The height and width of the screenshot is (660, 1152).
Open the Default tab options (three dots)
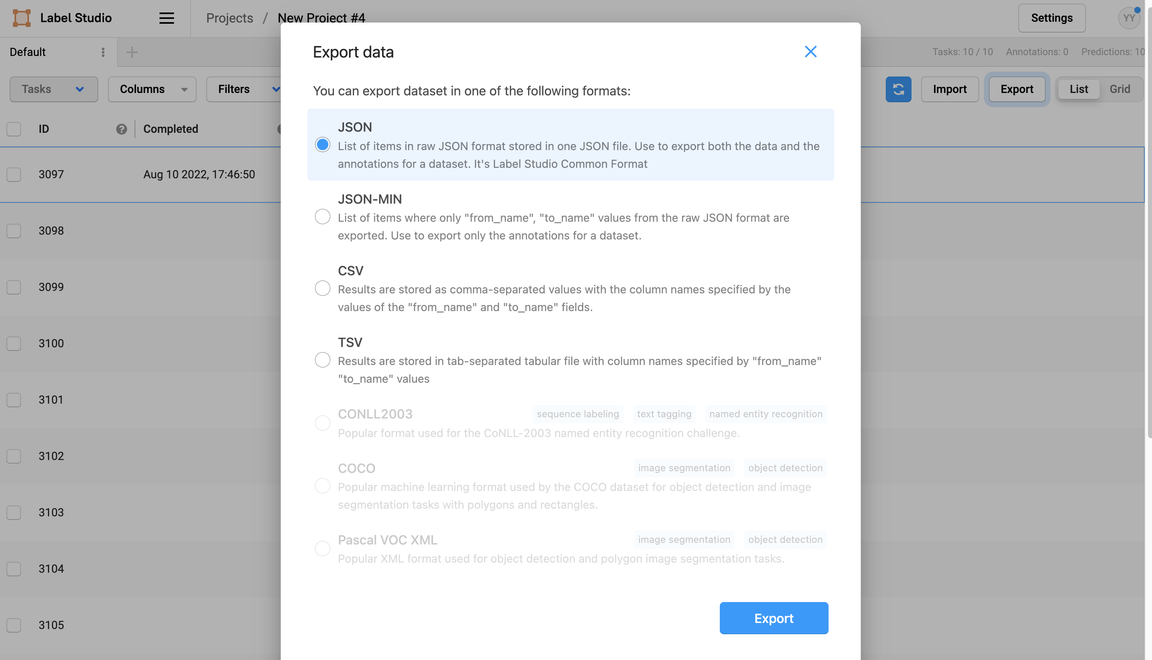[103, 52]
